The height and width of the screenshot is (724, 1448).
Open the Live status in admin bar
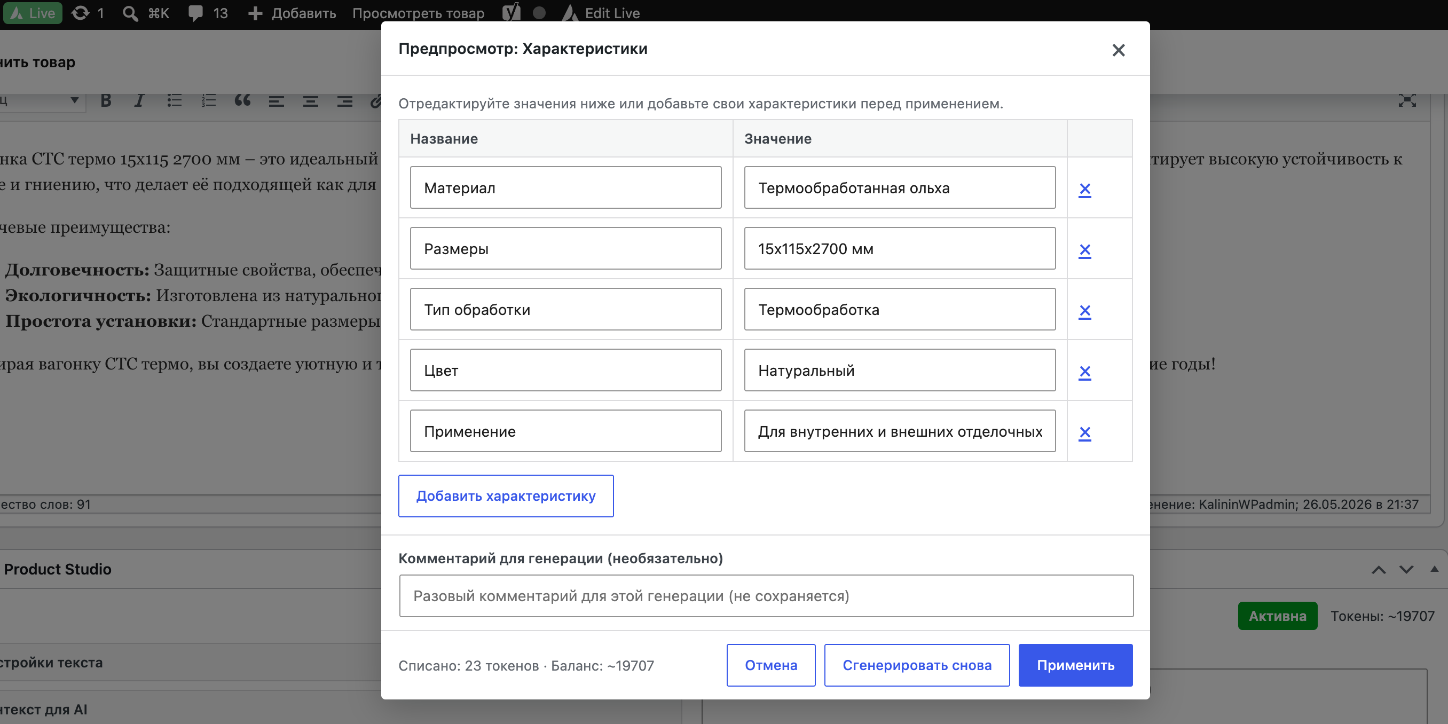click(x=33, y=13)
